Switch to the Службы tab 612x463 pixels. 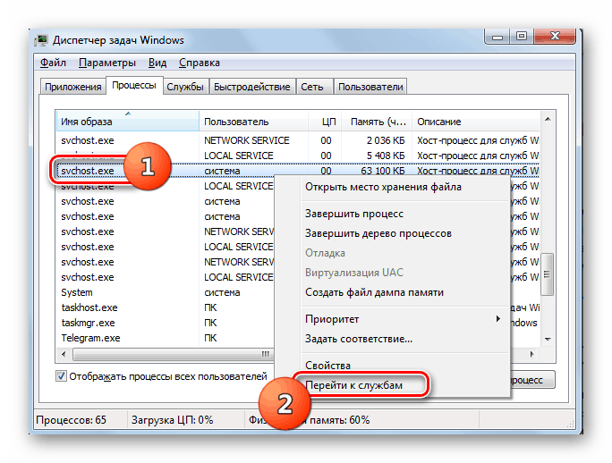tap(185, 87)
